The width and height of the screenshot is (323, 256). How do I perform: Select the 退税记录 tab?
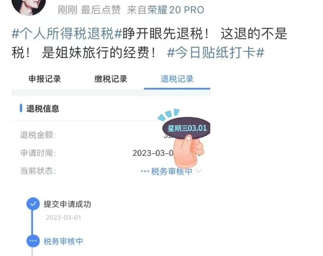pyautogui.click(x=177, y=79)
